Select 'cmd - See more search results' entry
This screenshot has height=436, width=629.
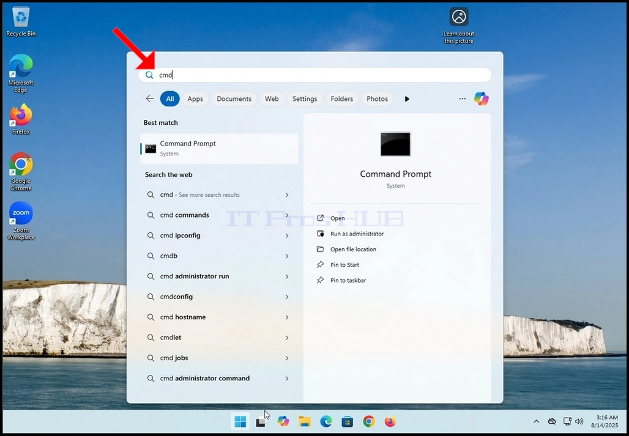coord(219,194)
